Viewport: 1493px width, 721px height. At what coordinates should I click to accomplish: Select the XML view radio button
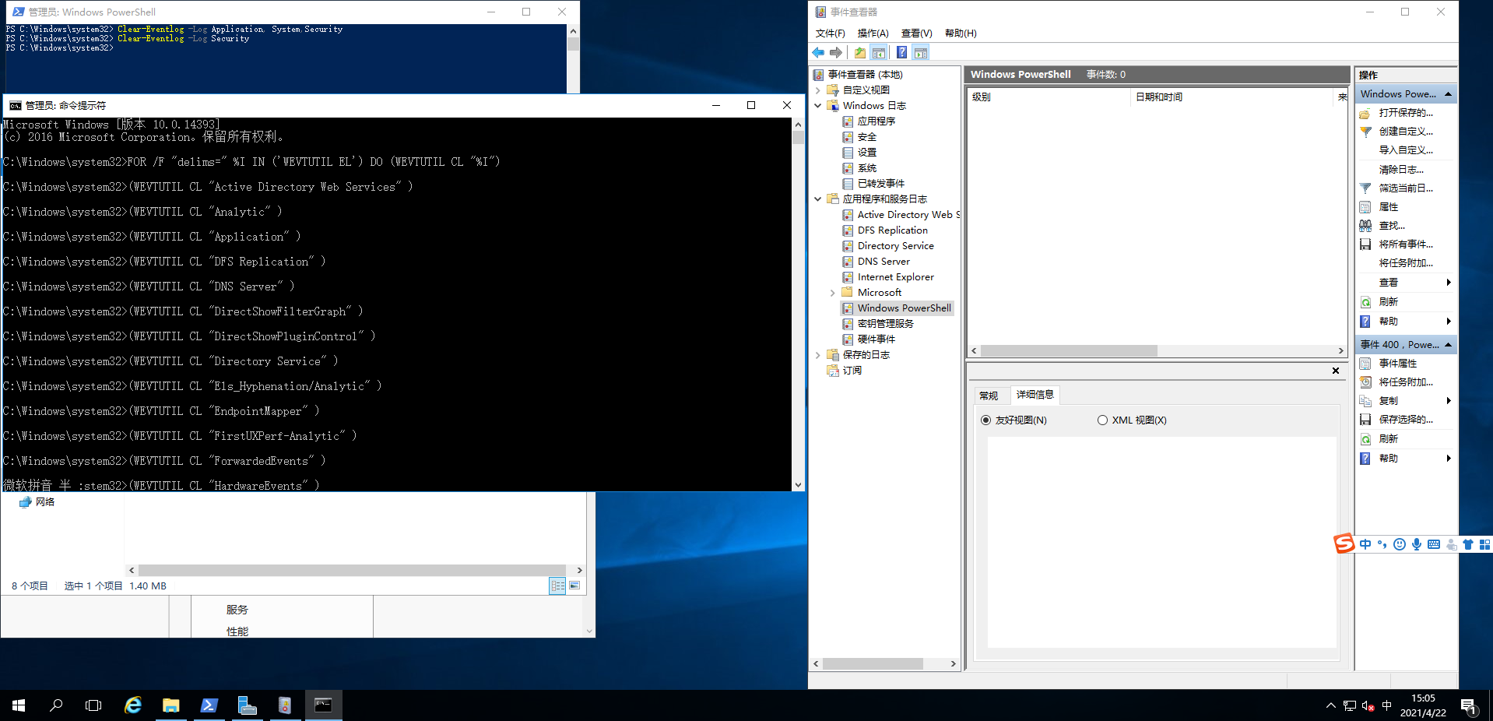point(1102,420)
